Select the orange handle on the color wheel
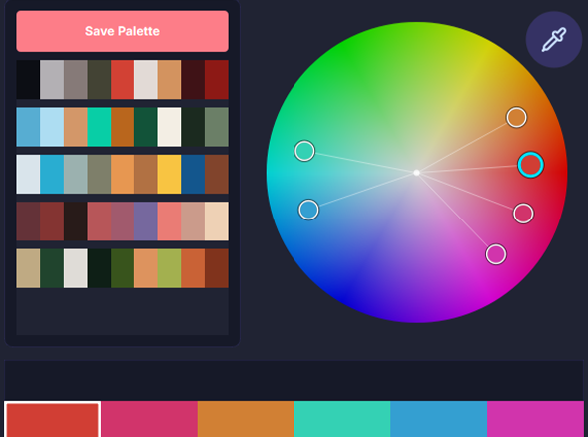Image resolution: width=588 pixels, height=437 pixels. [516, 118]
